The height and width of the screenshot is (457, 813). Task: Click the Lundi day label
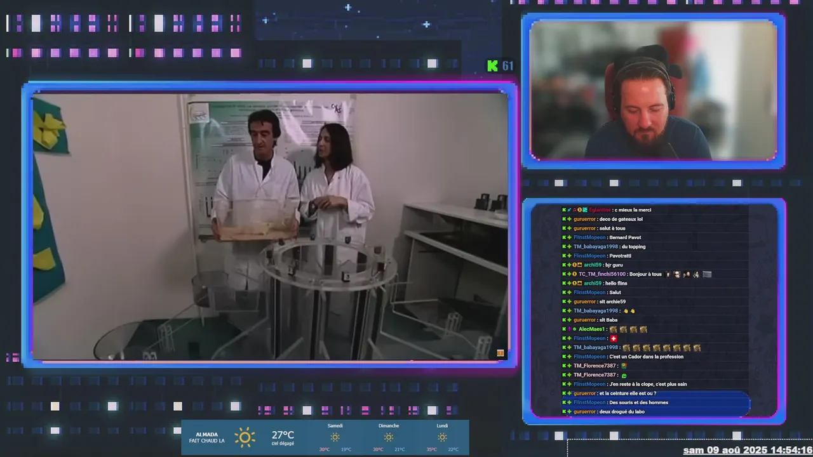pos(442,426)
